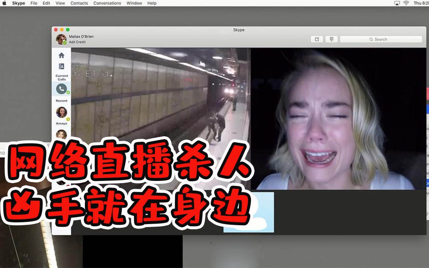
Task: Click the Recent section label
Action: [61, 100]
